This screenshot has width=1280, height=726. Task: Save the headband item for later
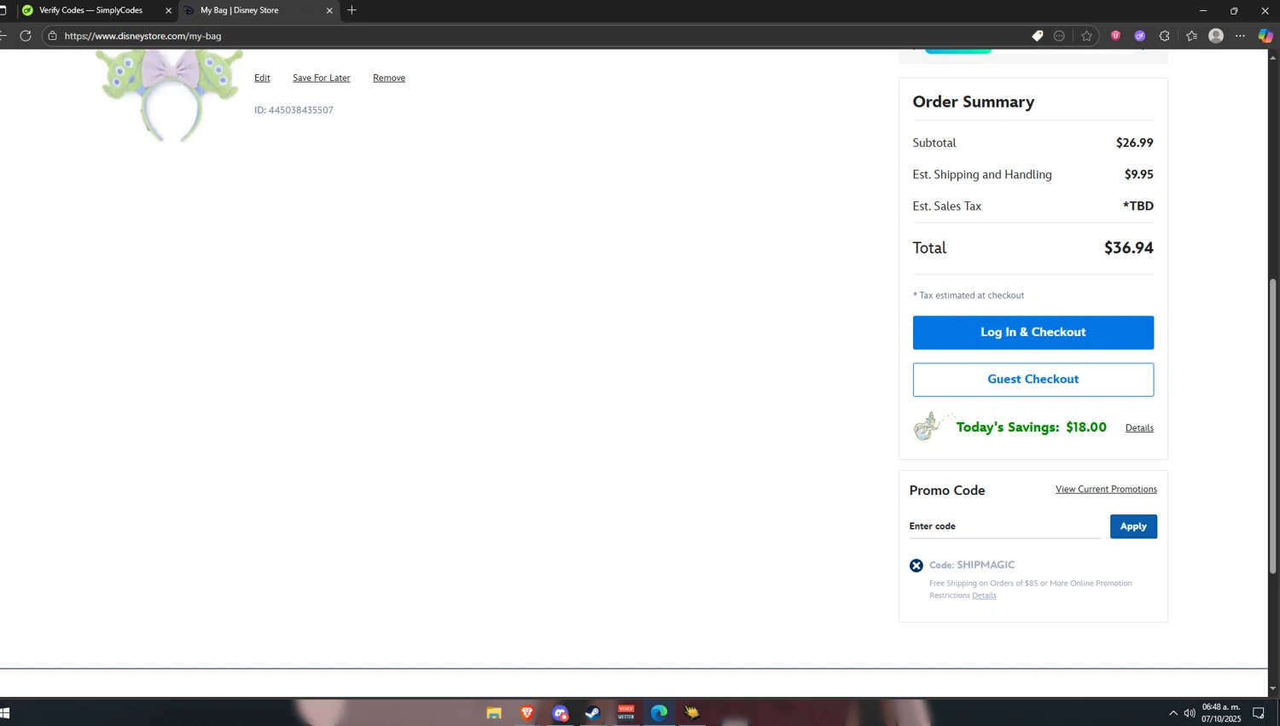coord(322,78)
